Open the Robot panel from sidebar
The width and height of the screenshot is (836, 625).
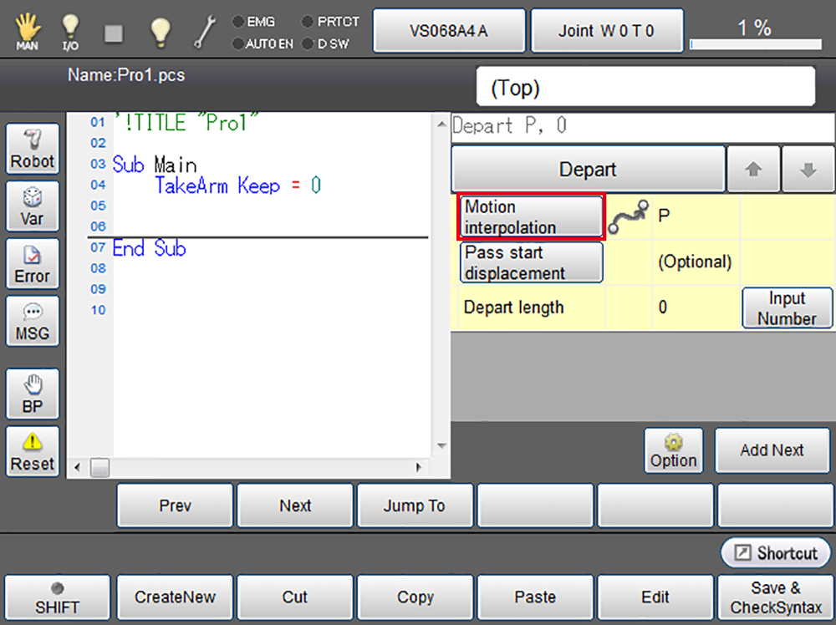click(33, 149)
